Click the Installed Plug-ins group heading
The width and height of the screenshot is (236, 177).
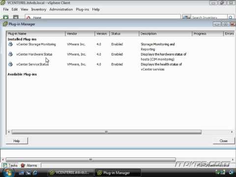pyautogui.click(x=22, y=39)
